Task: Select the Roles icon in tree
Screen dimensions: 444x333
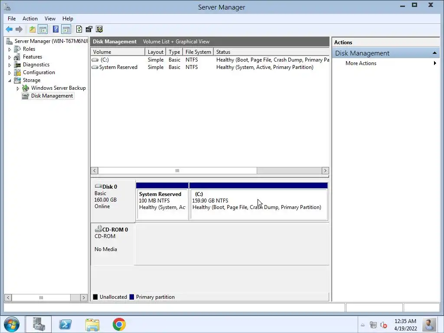Action: (x=17, y=49)
